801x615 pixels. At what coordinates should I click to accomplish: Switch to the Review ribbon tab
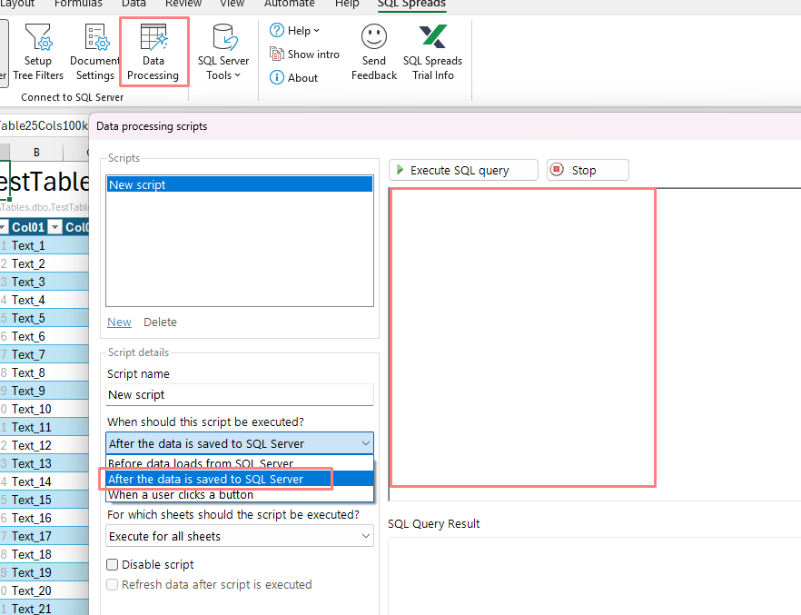(x=183, y=4)
